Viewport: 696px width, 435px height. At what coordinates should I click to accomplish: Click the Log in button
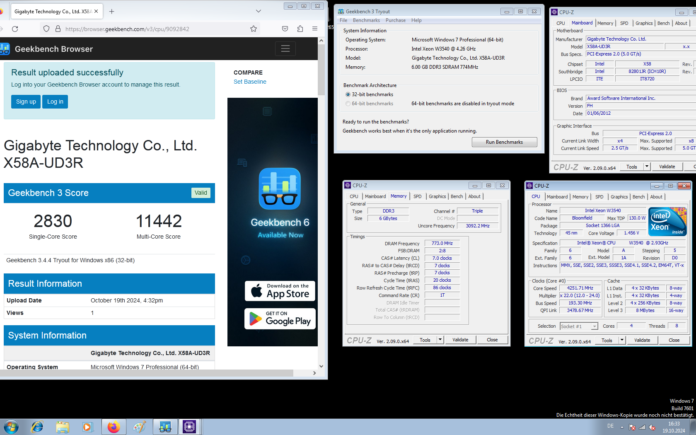click(55, 101)
